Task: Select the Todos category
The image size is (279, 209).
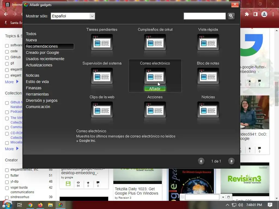Action: (x=31, y=34)
